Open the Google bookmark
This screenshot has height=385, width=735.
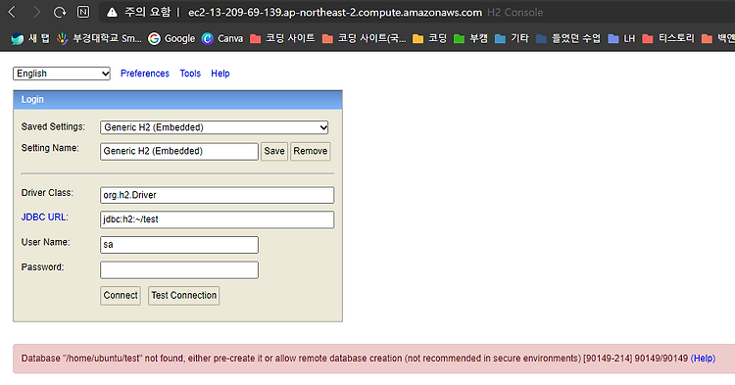171,38
